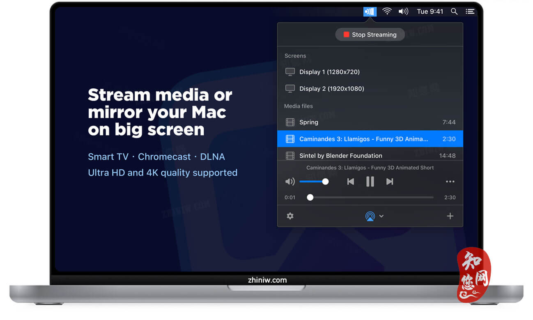Open Spotlight search magnifier icon
This screenshot has height=320, width=533.
click(454, 12)
